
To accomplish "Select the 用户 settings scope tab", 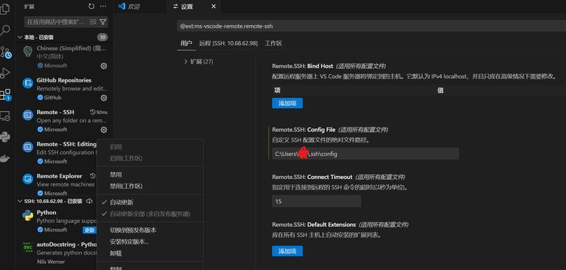I will 186,43.
